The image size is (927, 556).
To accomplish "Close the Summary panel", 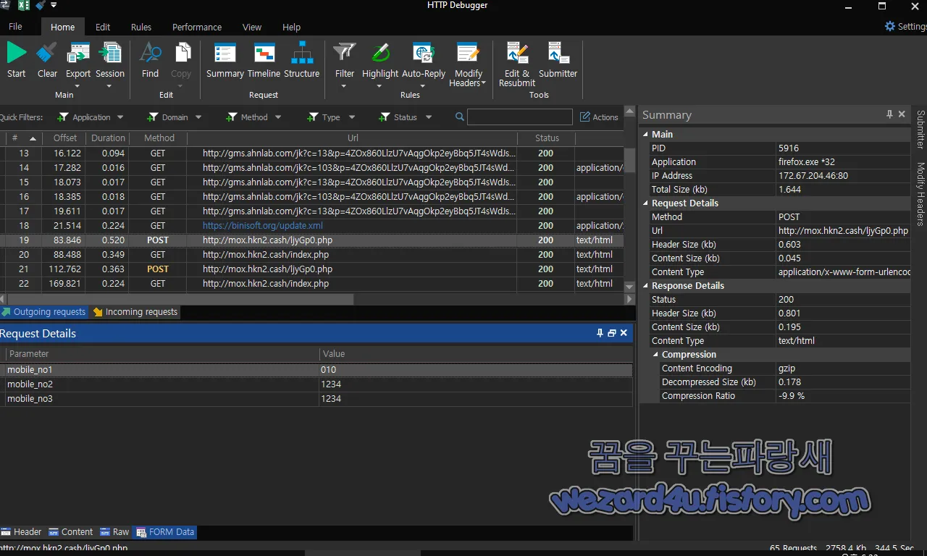I will [x=902, y=114].
